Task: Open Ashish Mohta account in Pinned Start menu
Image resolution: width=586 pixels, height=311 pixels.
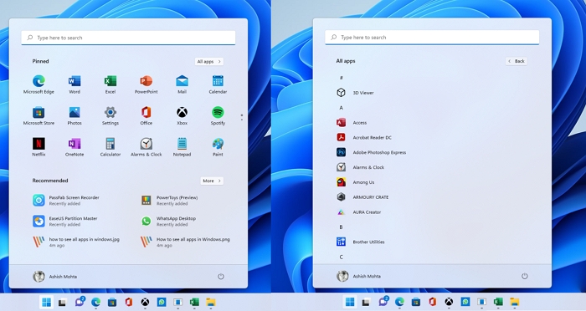Action: [55, 277]
